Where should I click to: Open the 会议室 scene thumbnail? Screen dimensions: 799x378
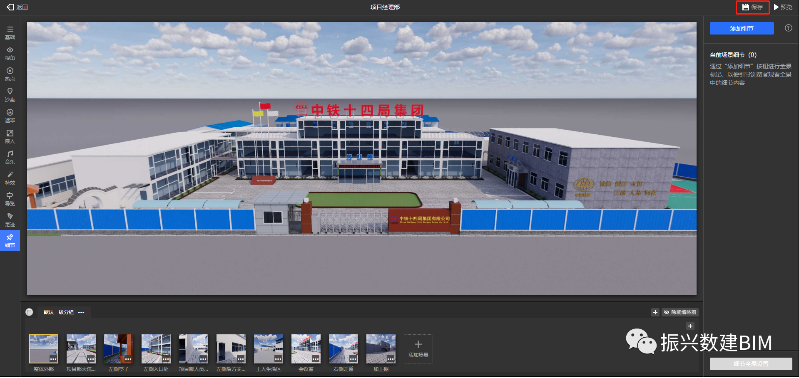306,349
